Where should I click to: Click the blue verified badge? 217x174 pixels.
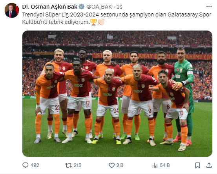coord(82,7)
